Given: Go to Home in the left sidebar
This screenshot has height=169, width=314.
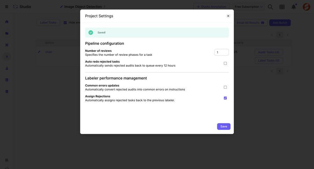Looking at the screenshot, I should point(7,22).
